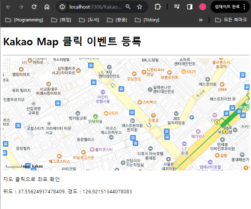This screenshot has height=209, width=251.
Task: Open the [Programming] bookmark folder
Action: coord(24,20)
